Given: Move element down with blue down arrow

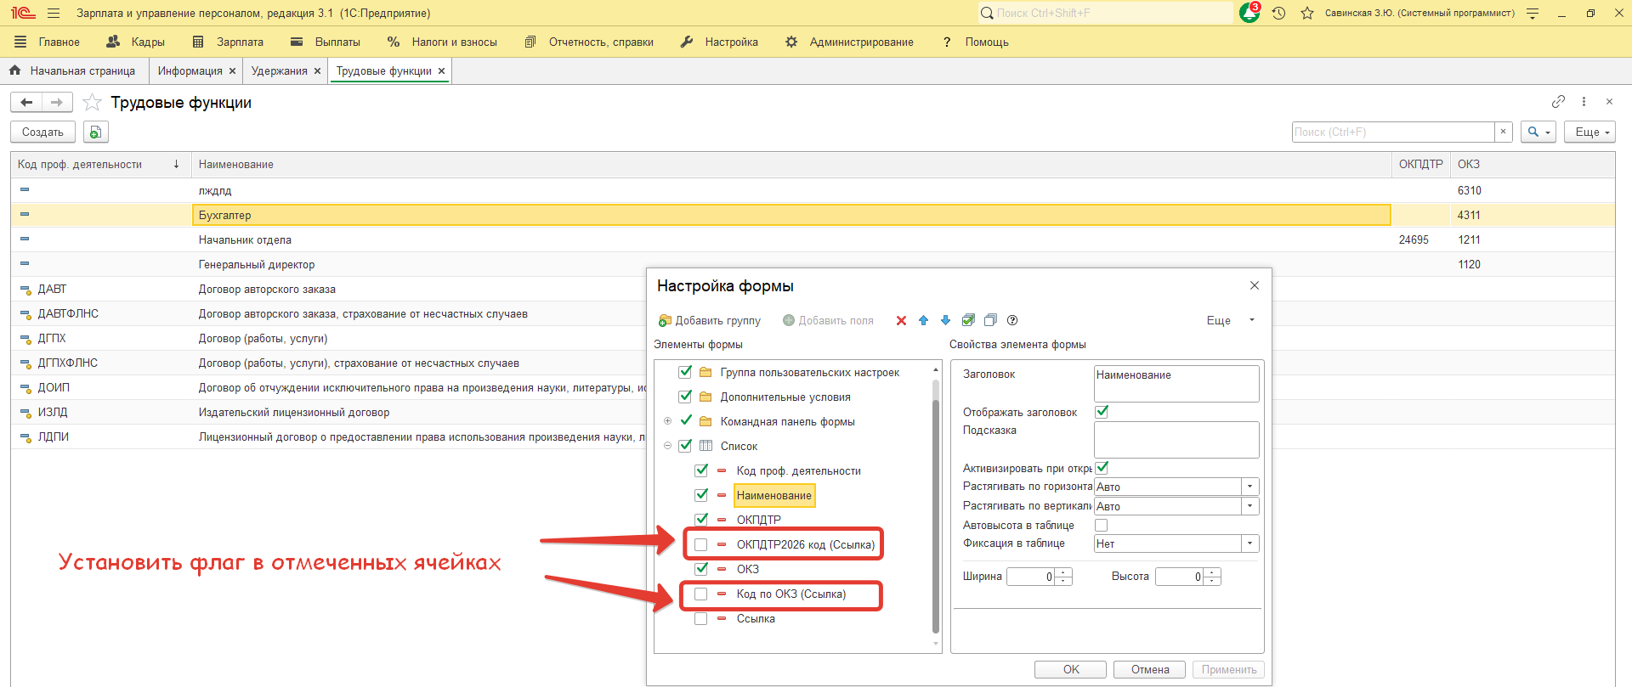Looking at the screenshot, I should pyautogui.click(x=945, y=320).
